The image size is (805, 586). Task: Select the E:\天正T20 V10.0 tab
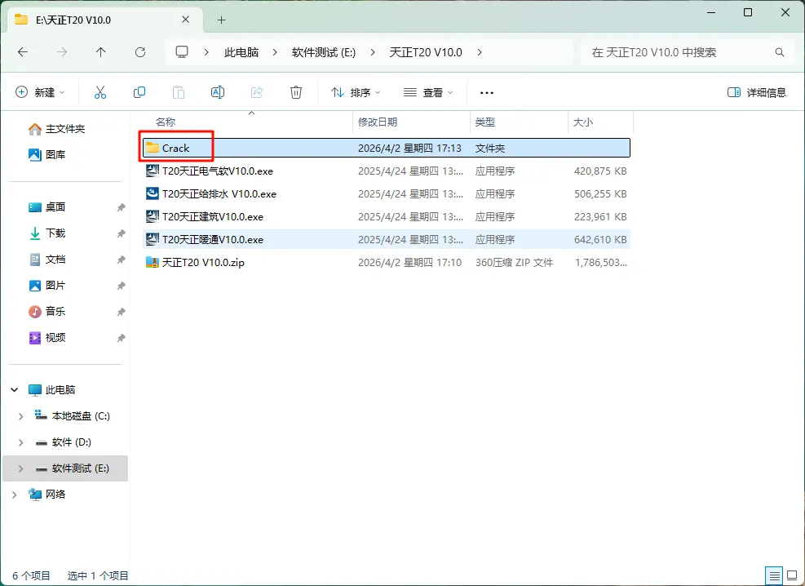pos(106,20)
